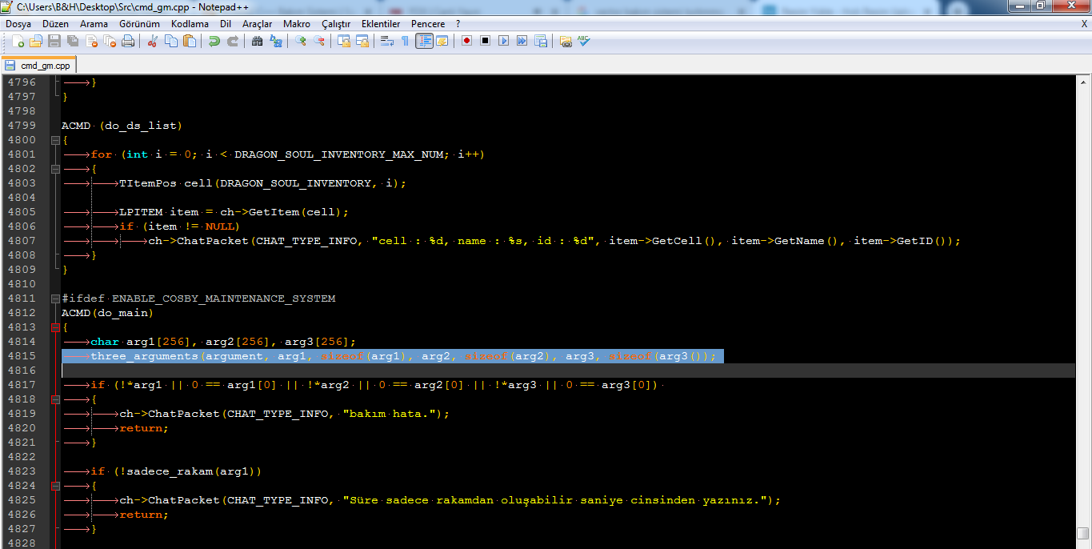Toggle synchronized horizontal scrolling

pos(362,41)
